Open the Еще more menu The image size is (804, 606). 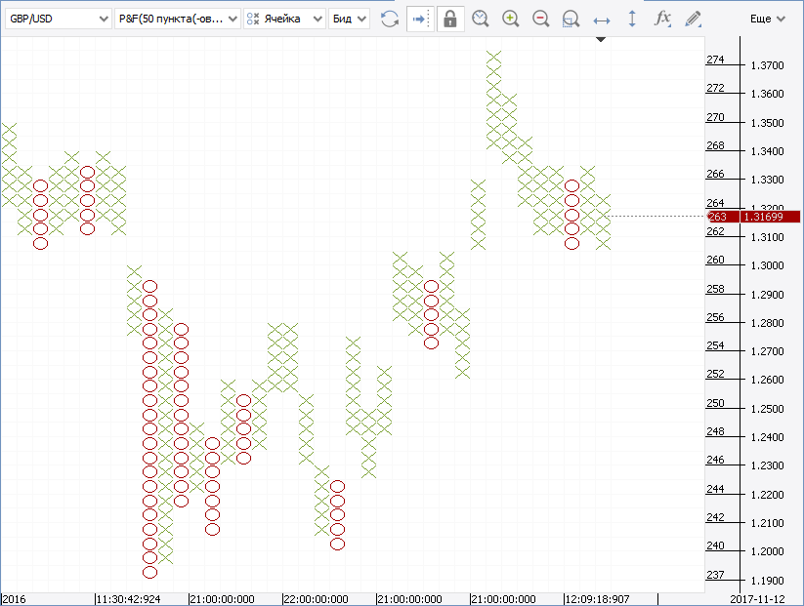[768, 19]
